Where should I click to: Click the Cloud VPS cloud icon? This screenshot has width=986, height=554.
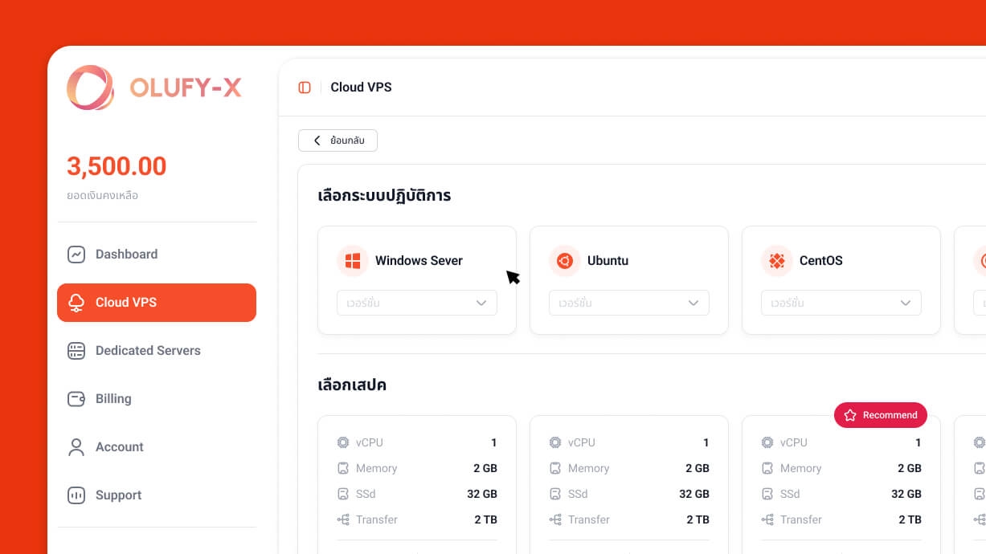click(x=76, y=303)
